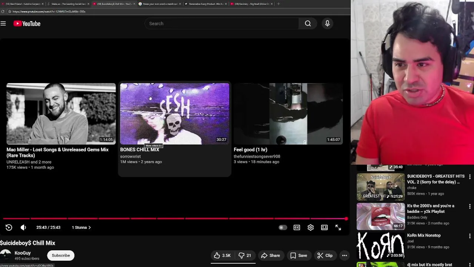Screen dimensions: 474x267
Task: Open the KooGuy channel name
Action: click(23, 253)
